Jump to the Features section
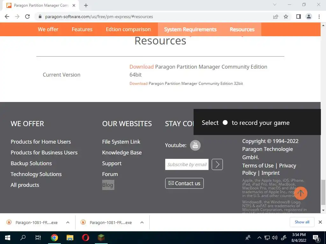The height and width of the screenshot is (244, 326). point(82,29)
